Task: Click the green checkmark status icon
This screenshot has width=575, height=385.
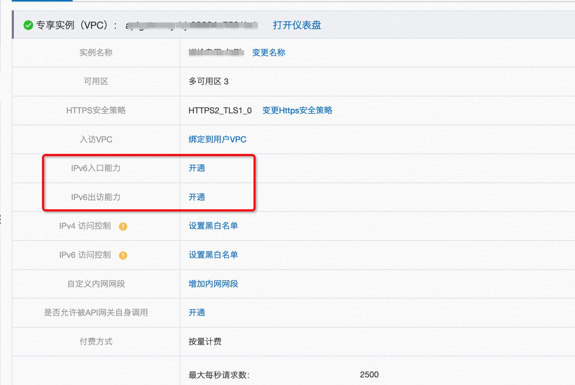Action: click(x=28, y=25)
